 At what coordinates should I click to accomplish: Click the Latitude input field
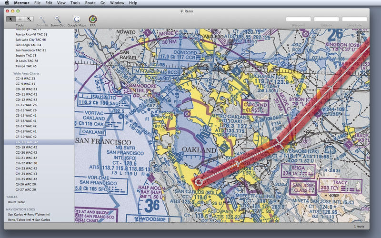(x=326, y=19)
